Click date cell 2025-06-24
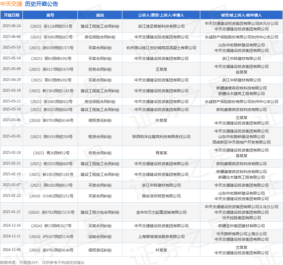283x265 pixels. pos(12,26)
